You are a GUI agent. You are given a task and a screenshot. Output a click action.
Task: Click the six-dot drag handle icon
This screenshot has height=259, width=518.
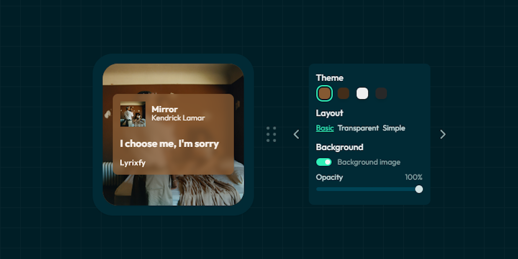(x=271, y=135)
